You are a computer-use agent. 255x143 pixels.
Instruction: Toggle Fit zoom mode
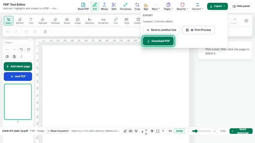[170, 131]
